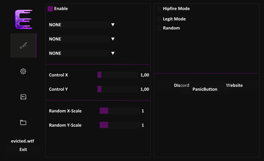Click the PanicButton button
264x161 pixels.
[205, 89]
